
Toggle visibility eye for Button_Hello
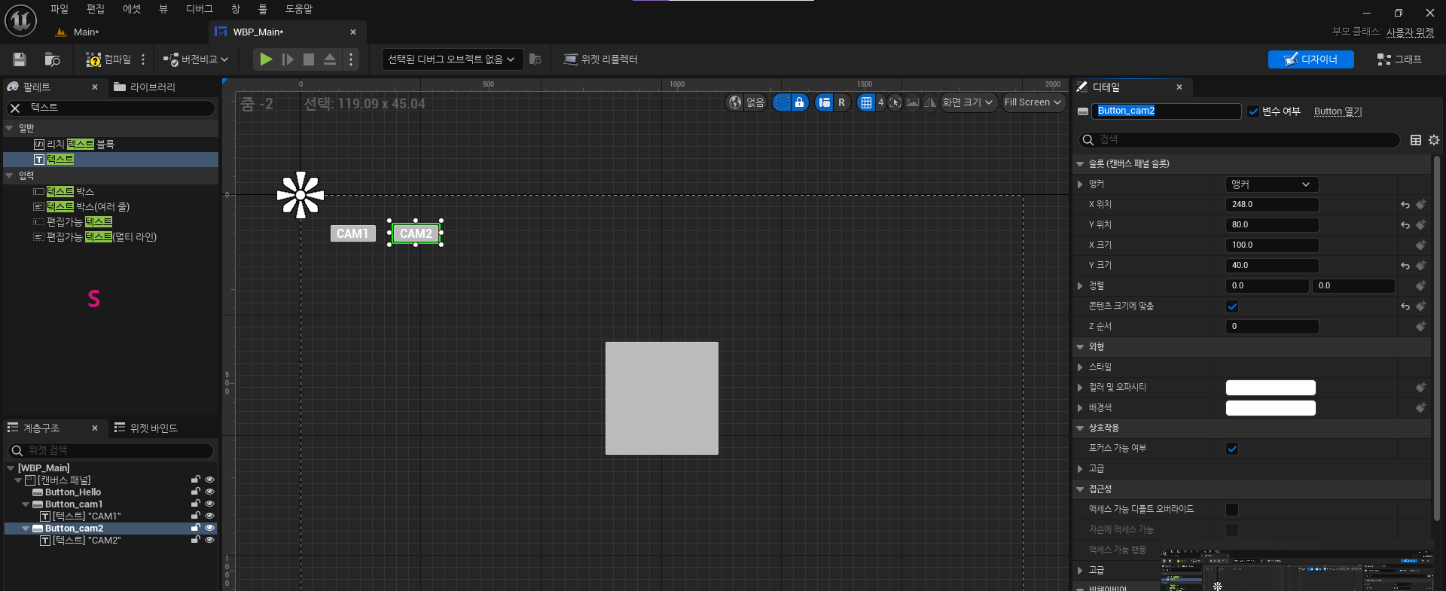[209, 492]
